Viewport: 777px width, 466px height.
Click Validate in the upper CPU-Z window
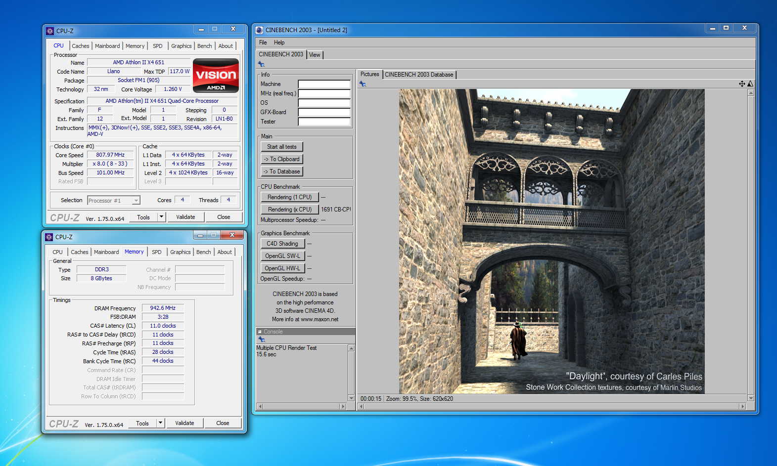185,217
